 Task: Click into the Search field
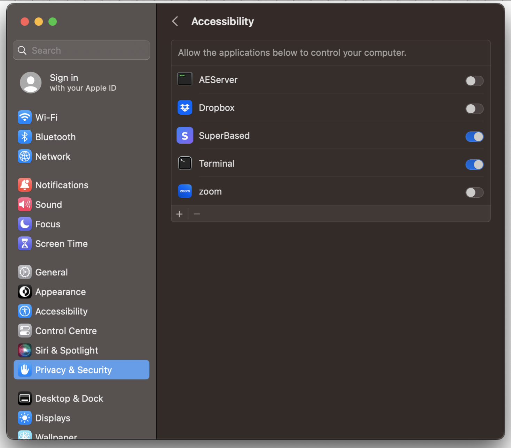point(81,50)
